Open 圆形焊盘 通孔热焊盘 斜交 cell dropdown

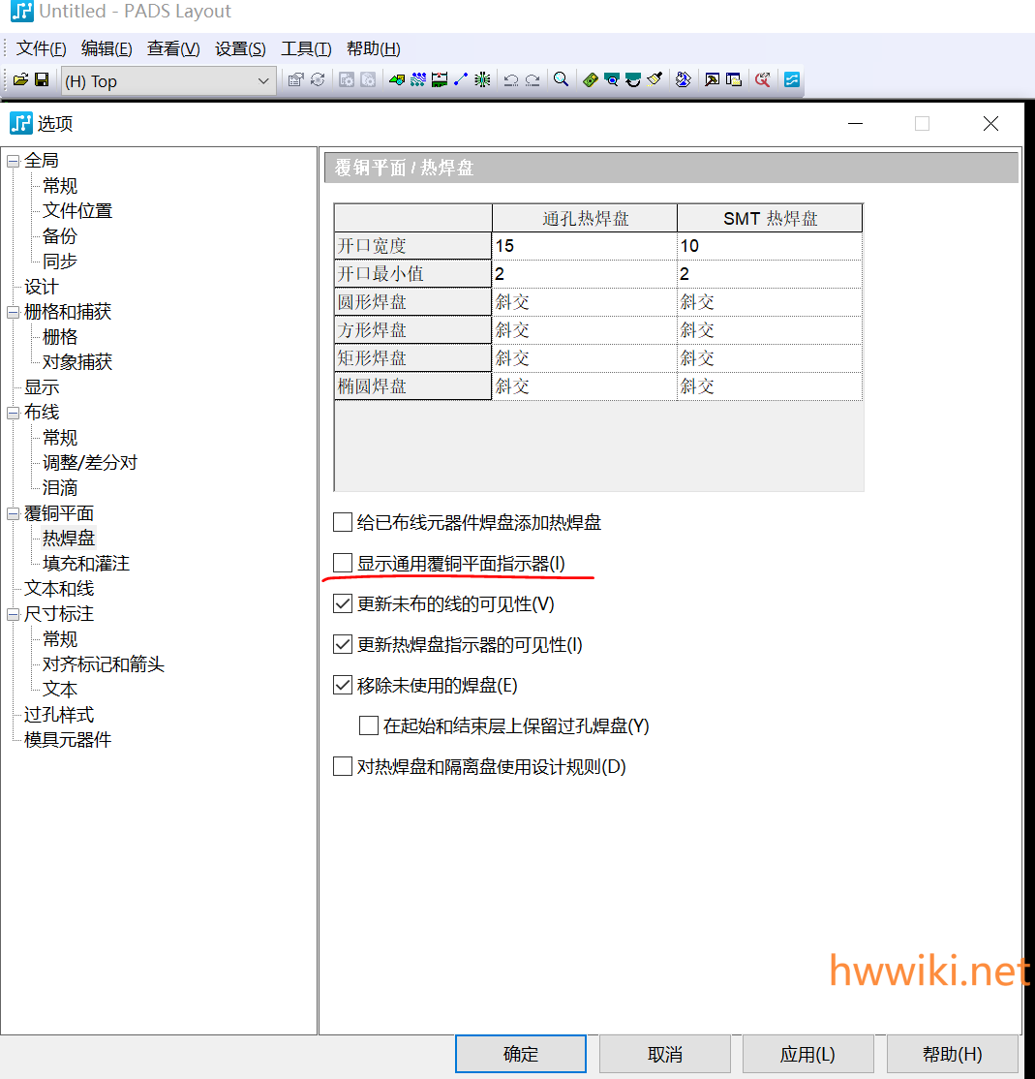tap(585, 302)
